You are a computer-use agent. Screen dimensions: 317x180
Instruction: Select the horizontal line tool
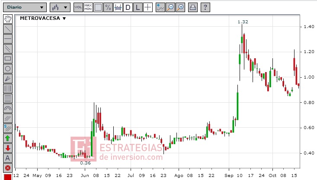8,39
